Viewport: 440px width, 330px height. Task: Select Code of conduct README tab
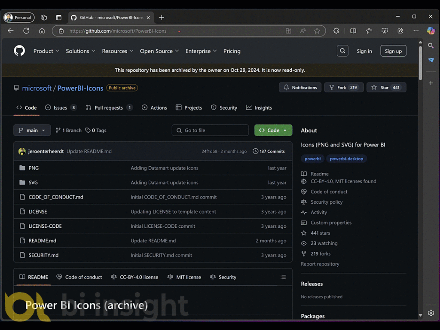click(79, 277)
